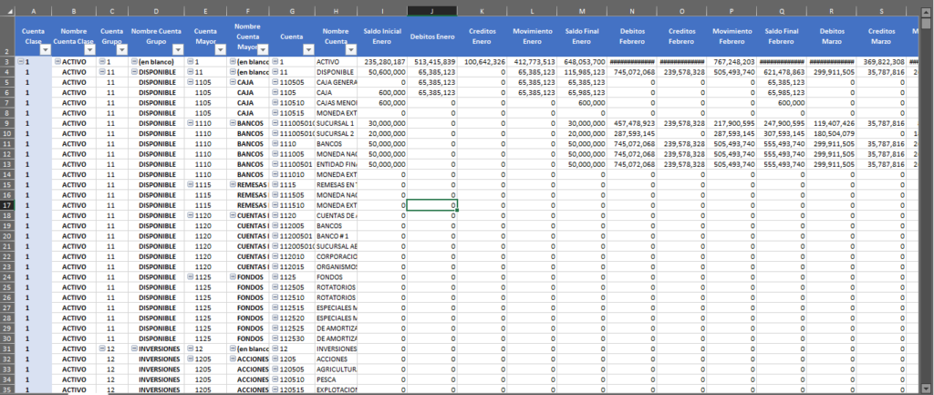934x395 pixels.
Task: Select column J header
Action: click(x=432, y=11)
